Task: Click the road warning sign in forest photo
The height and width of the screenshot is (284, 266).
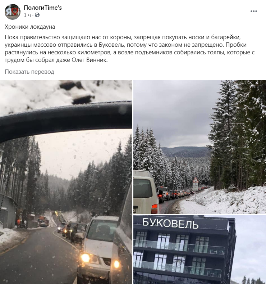Action: coord(196,184)
